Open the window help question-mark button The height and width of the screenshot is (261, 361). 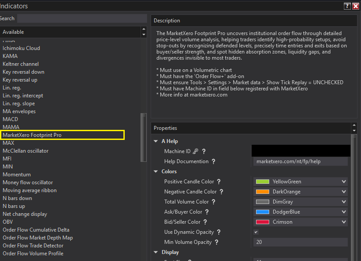click(347, 6)
